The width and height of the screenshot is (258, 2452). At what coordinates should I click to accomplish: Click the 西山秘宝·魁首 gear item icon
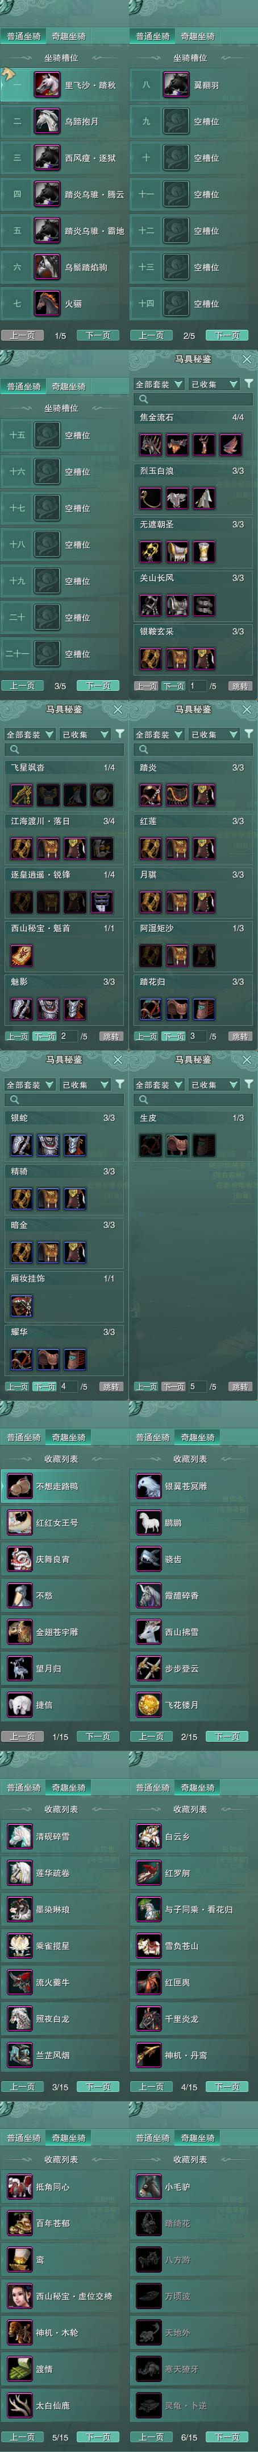pyautogui.click(x=21, y=955)
